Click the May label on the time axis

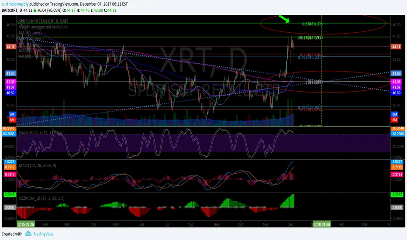pyautogui.click(x=116, y=224)
